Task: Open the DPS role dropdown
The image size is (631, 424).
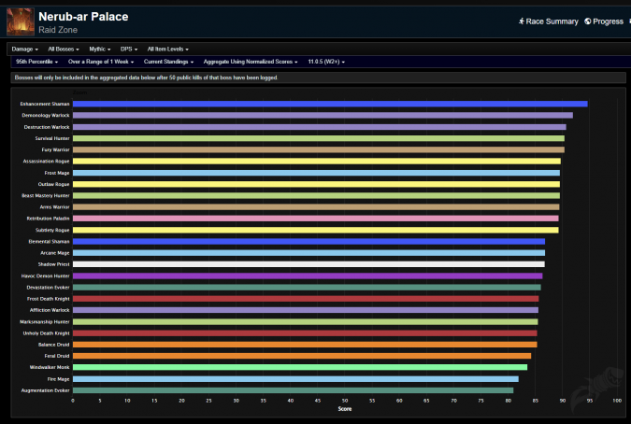Action: 129,49
